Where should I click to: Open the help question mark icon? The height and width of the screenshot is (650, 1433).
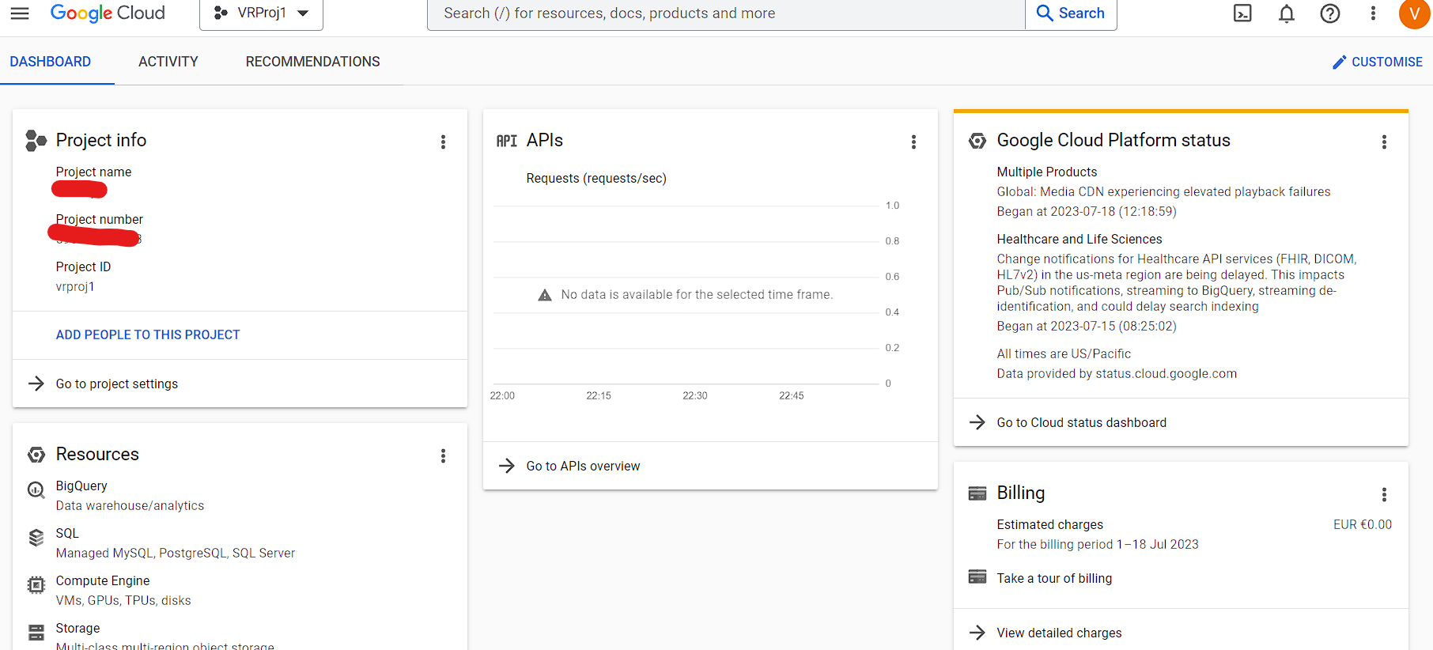1330,13
